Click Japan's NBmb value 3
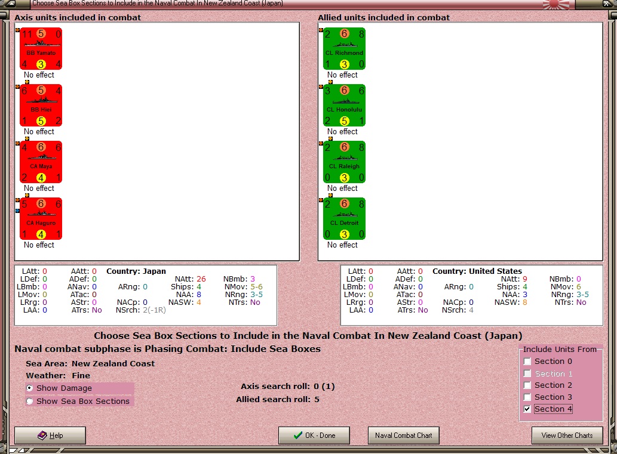This screenshot has height=454, width=617. [x=253, y=279]
